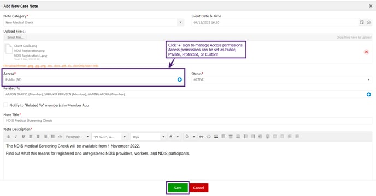Open the Status dropdown showing ACTIVE
This screenshot has height=196, width=376.
pyautogui.click(x=282, y=79)
